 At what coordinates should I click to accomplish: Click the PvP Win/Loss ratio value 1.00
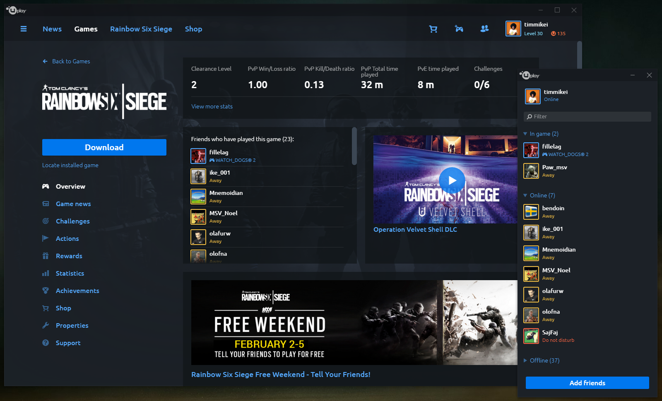(x=258, y=85)
